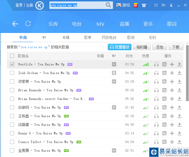Play MV for 金贵晟 song
The image size is (189, 157).
coord(114,150)
